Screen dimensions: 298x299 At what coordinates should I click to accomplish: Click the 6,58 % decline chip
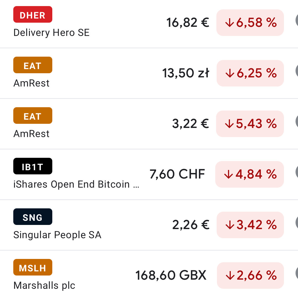tap(250, 23)
